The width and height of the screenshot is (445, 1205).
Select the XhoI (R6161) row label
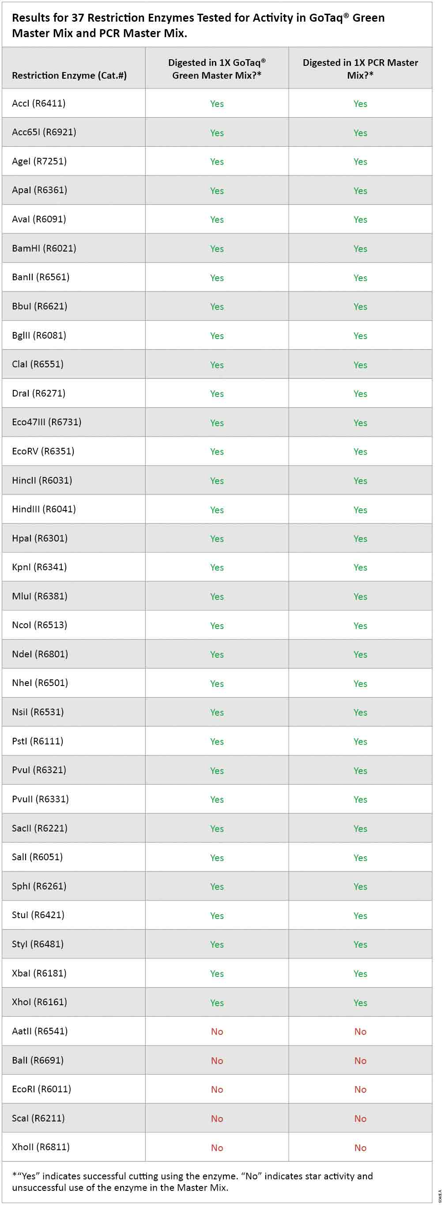[x=39, y=1003]
